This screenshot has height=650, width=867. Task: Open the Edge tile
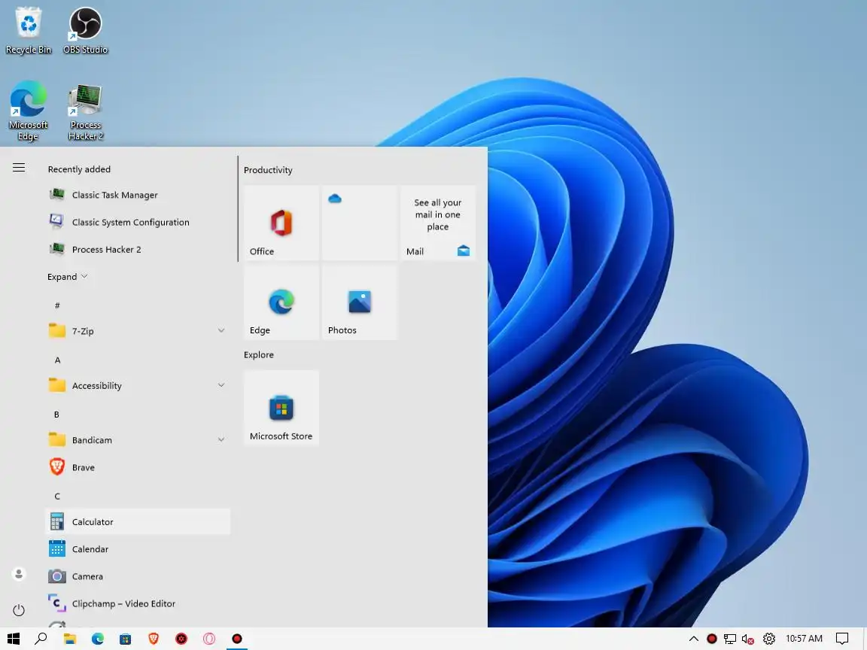click(x=281, y=302)
